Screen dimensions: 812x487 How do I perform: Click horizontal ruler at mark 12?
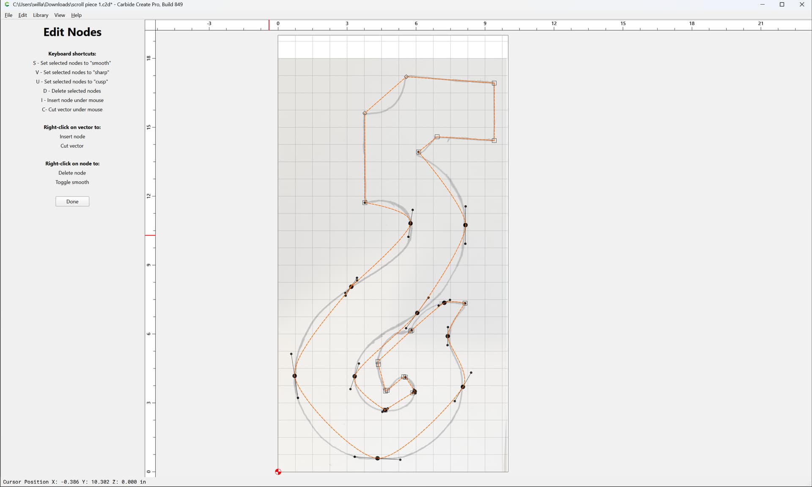click(554, 25)
